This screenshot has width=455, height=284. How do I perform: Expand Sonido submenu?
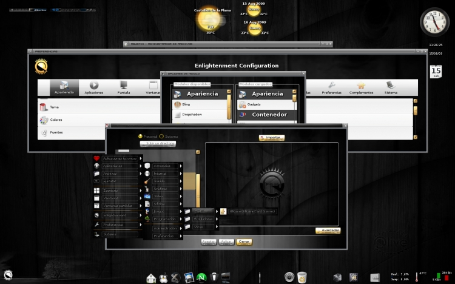coord(164,181)
